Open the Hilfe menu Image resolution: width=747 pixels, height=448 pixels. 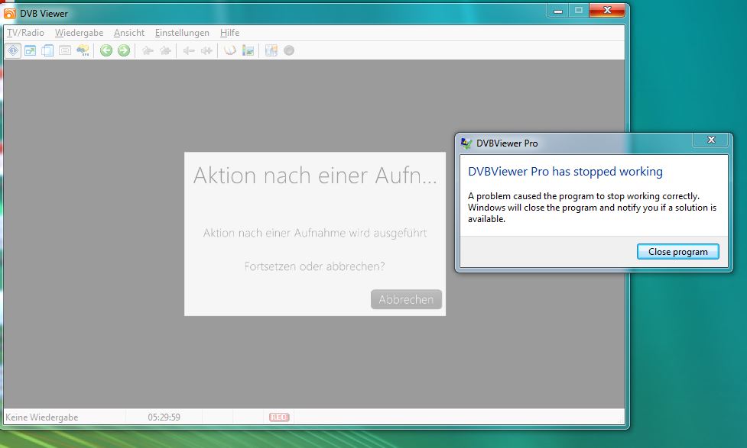click(x=229, y=33)
